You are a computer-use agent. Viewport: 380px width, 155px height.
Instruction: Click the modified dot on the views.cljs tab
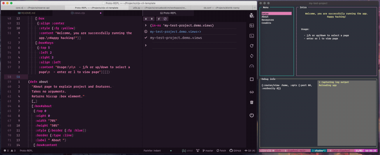point(100,13)
